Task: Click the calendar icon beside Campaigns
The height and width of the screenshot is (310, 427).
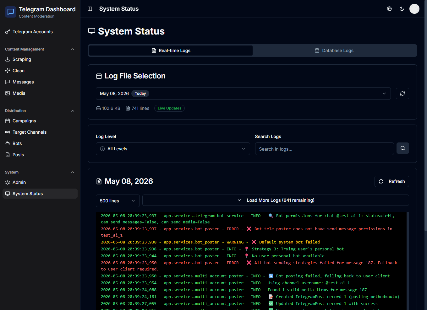Action: pyautogui.click(x=8, y=121)
